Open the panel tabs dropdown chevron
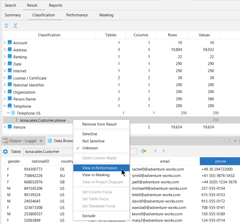240x224 pixels. pyautogui.click(x=235, y=141)
